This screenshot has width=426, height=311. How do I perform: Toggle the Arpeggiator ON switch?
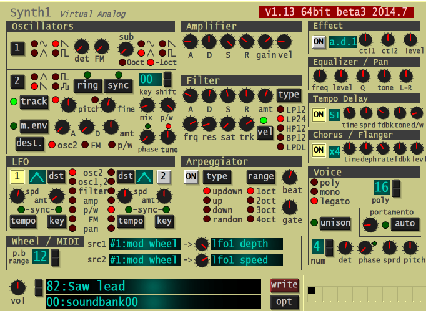(x=191, y=177)
